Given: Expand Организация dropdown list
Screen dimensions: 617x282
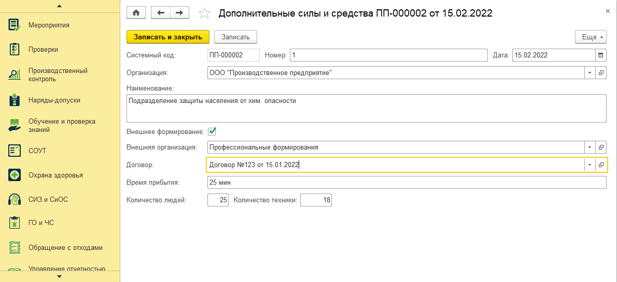Looking at the screenshot, I should click(x=590, y=72).
